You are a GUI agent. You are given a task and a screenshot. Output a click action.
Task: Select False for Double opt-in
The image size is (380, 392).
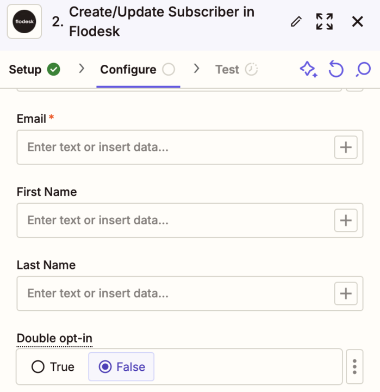[121, 367]
